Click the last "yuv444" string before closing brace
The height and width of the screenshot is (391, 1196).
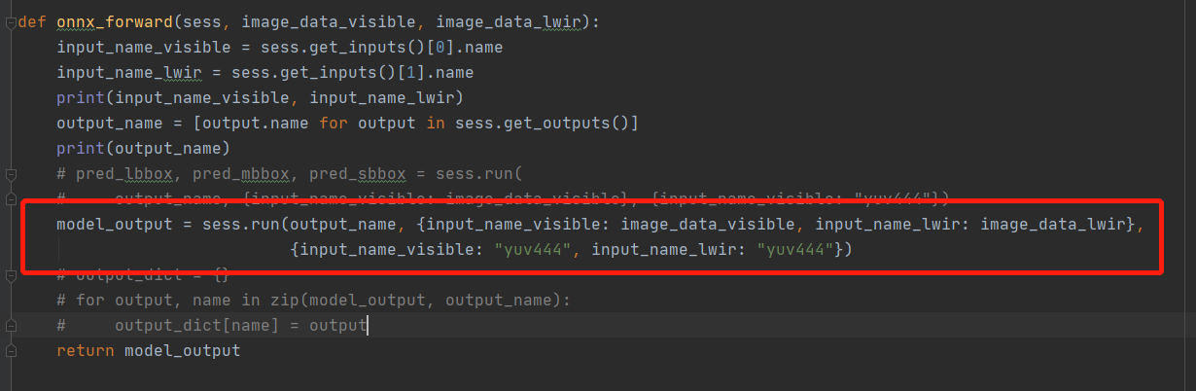795,249
